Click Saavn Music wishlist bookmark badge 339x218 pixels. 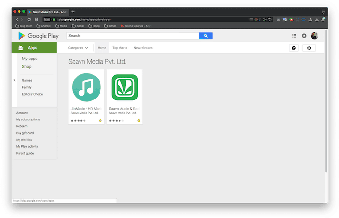click(x=139, y=121)
